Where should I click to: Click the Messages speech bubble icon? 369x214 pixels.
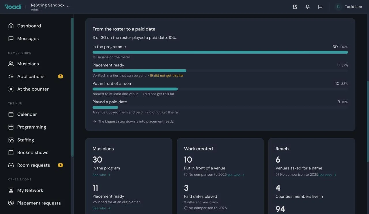pyautogui.click(x=11, y=39)
